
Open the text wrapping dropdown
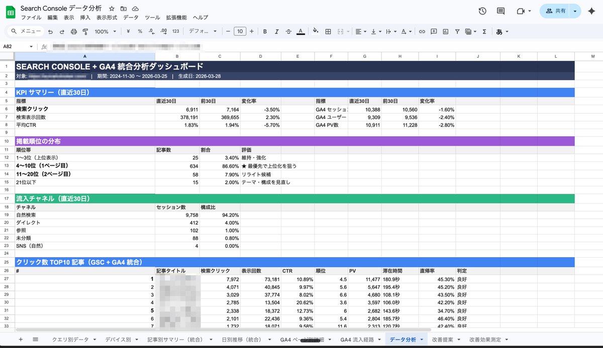tap(390, 31)
